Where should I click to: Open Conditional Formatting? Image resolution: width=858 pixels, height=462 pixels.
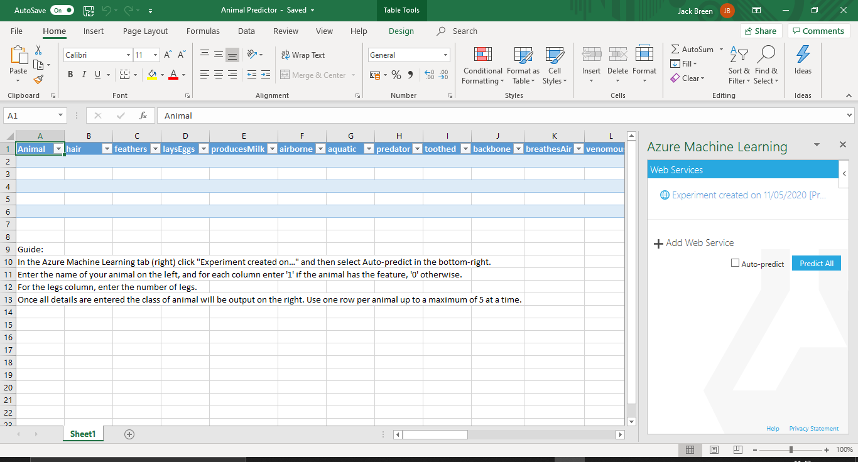pyautogui.click(x=482, y=65)
